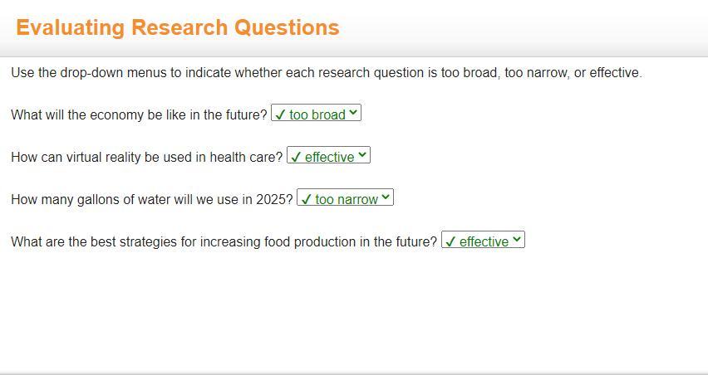Click the 'too narrow' answer text
The image size is (708, 375).
(347, 199)
